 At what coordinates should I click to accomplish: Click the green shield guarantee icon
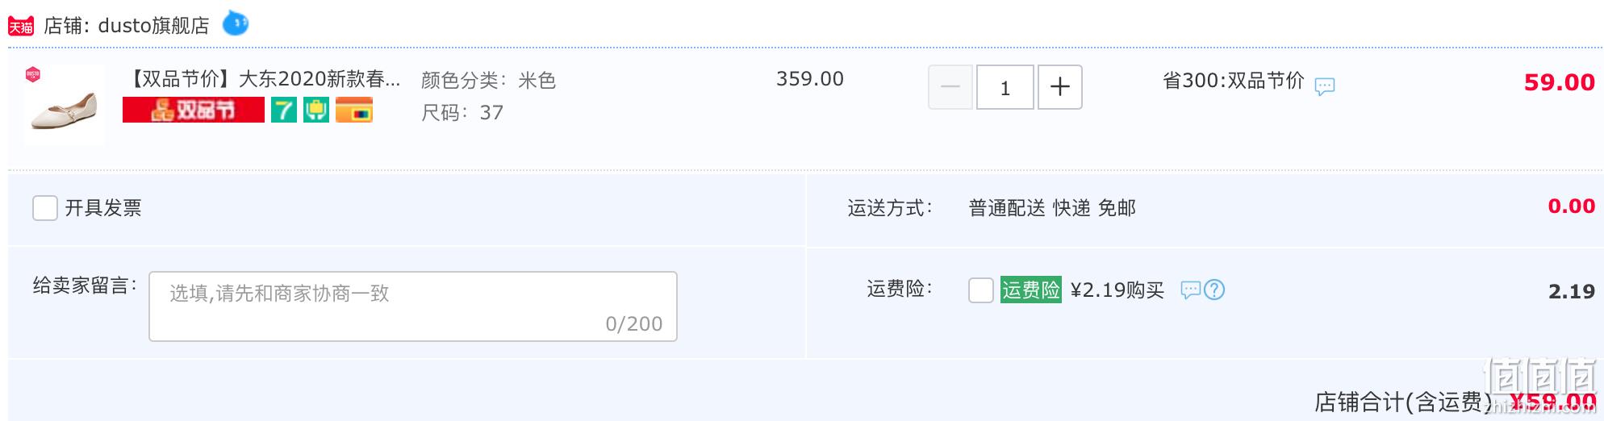pyautogui.click(x=316, y=110)
